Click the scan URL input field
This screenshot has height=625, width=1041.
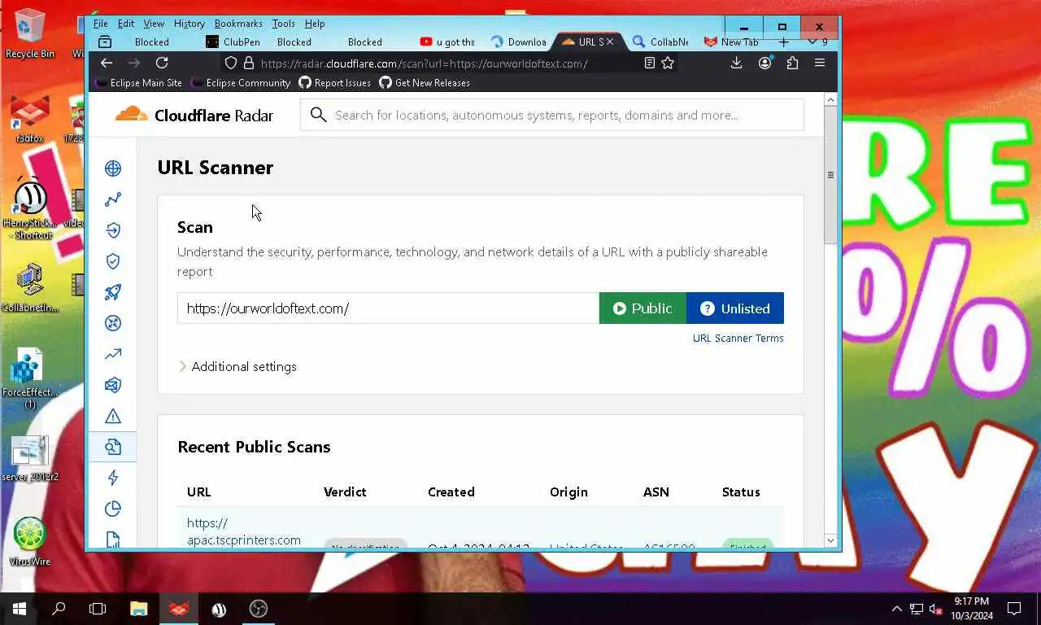pos(388,308)
